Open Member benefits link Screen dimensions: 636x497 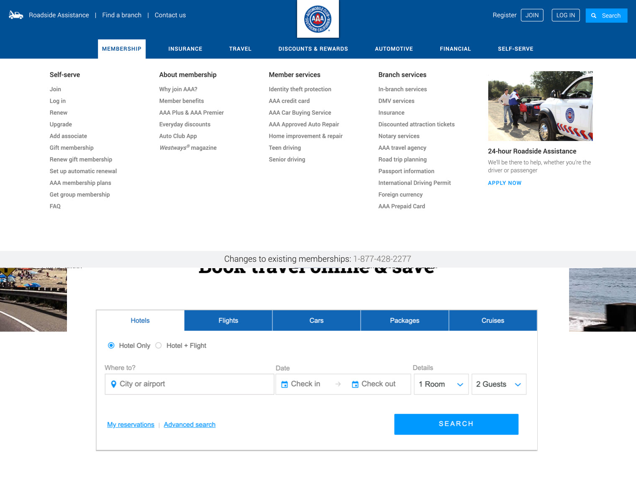pos(182,101)
